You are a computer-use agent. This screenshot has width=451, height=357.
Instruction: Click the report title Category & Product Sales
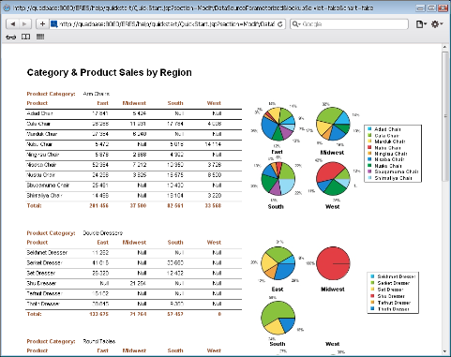[x=109, y=72]
